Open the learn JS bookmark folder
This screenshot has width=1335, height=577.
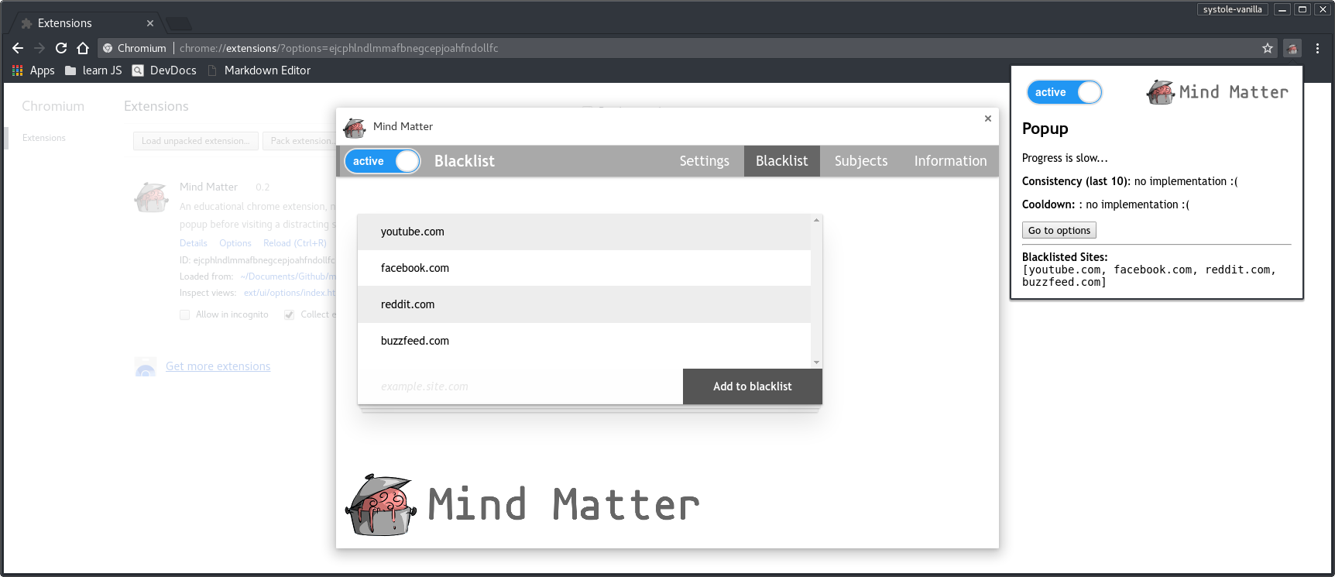point(94,70)
